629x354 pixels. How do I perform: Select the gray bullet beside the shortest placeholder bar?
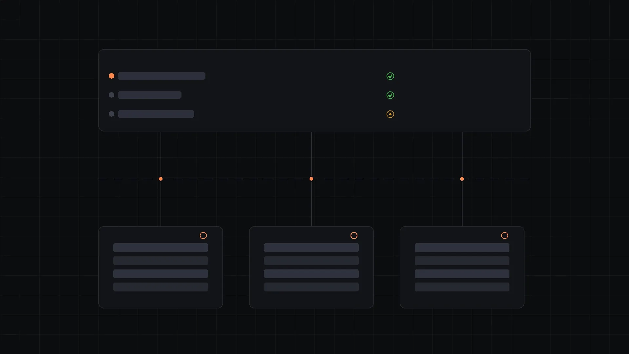[x=111, y=95]
